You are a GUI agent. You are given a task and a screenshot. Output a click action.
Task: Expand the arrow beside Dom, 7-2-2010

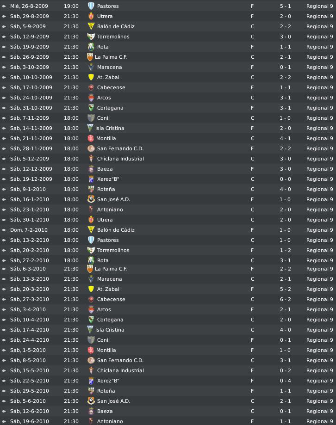[4, 230]
